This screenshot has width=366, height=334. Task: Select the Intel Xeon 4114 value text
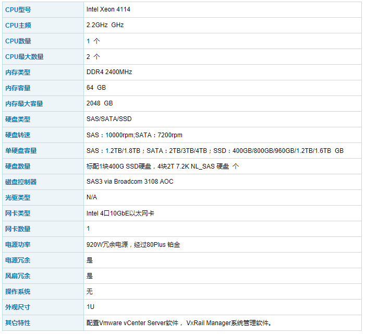109,9
